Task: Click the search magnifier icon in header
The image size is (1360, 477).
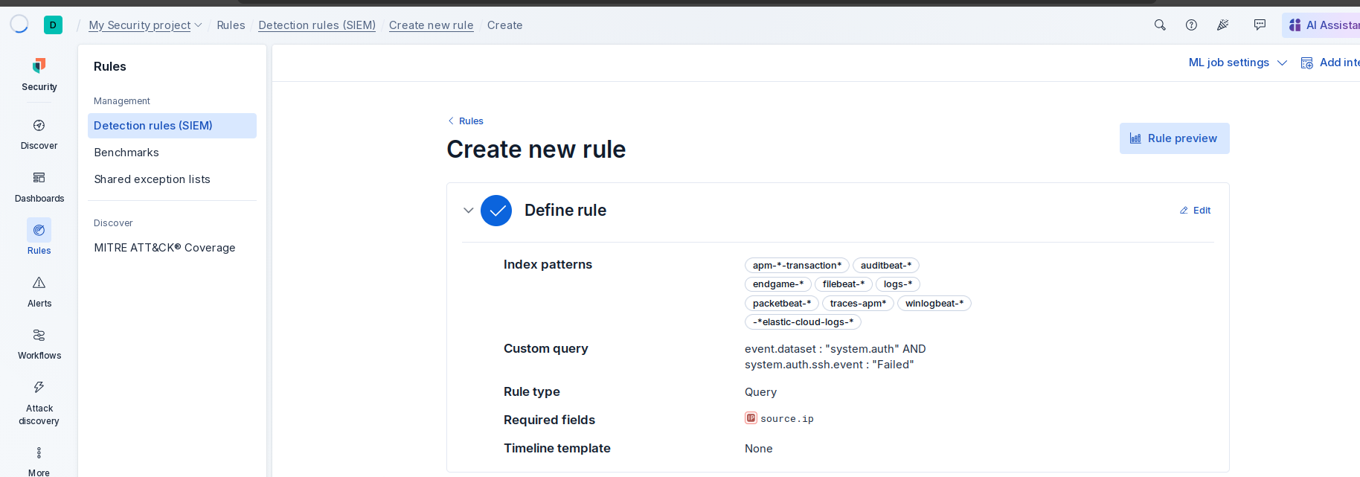Action: (1160, 25)
